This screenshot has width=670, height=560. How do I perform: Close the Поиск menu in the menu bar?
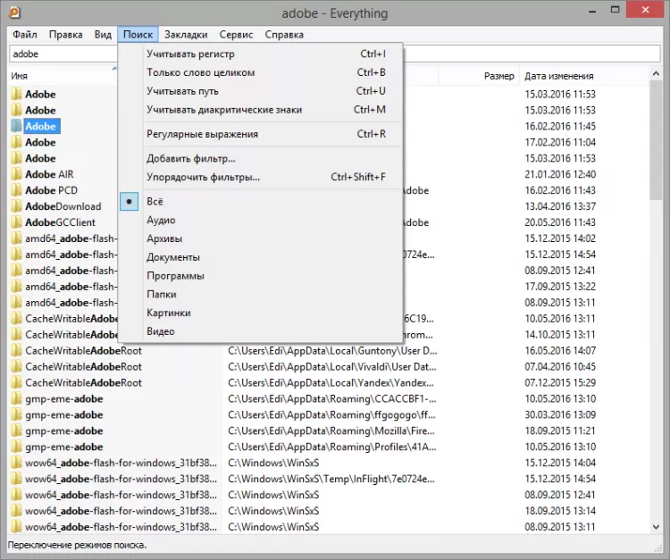tap(138, 35)
